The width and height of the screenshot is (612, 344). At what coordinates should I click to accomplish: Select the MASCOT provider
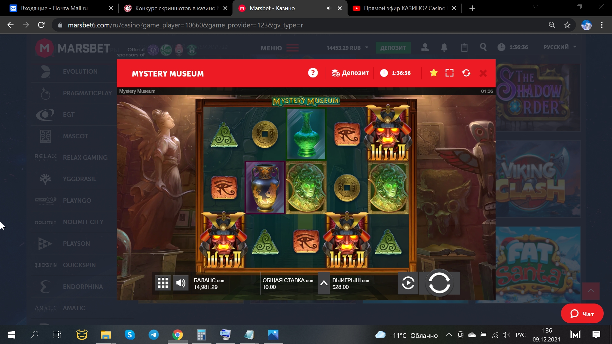click(74, 136)
